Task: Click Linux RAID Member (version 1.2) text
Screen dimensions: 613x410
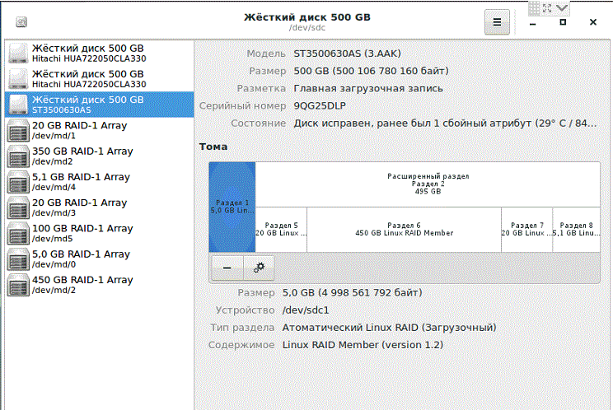Action: (363, 345)
